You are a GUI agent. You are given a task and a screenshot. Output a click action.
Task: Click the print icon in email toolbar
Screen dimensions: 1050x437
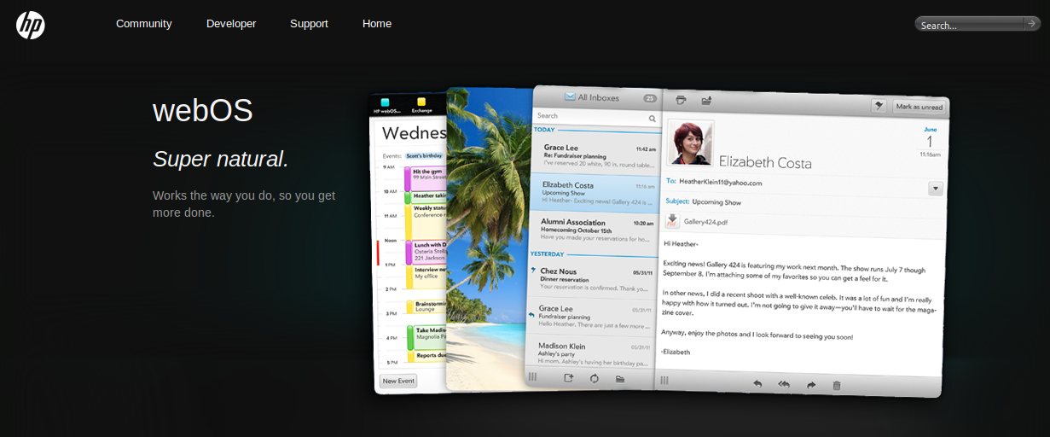[681, 100]
